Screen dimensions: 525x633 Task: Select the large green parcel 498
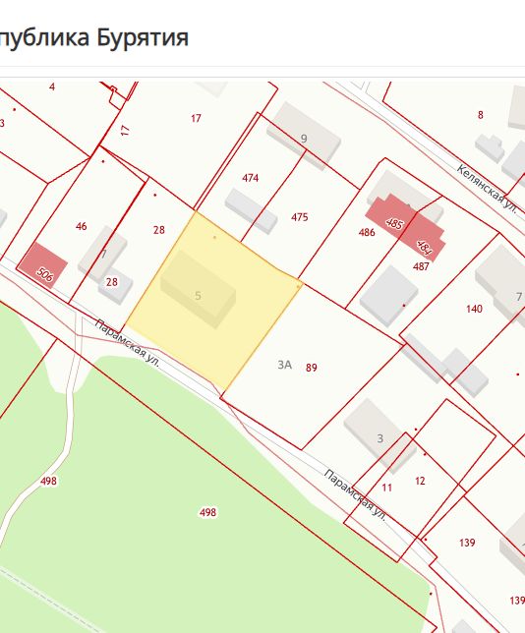pos(208,512)
